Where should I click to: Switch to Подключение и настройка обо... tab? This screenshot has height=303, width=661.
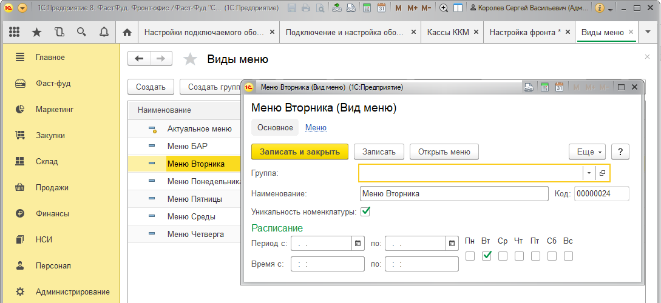(350, 32)
